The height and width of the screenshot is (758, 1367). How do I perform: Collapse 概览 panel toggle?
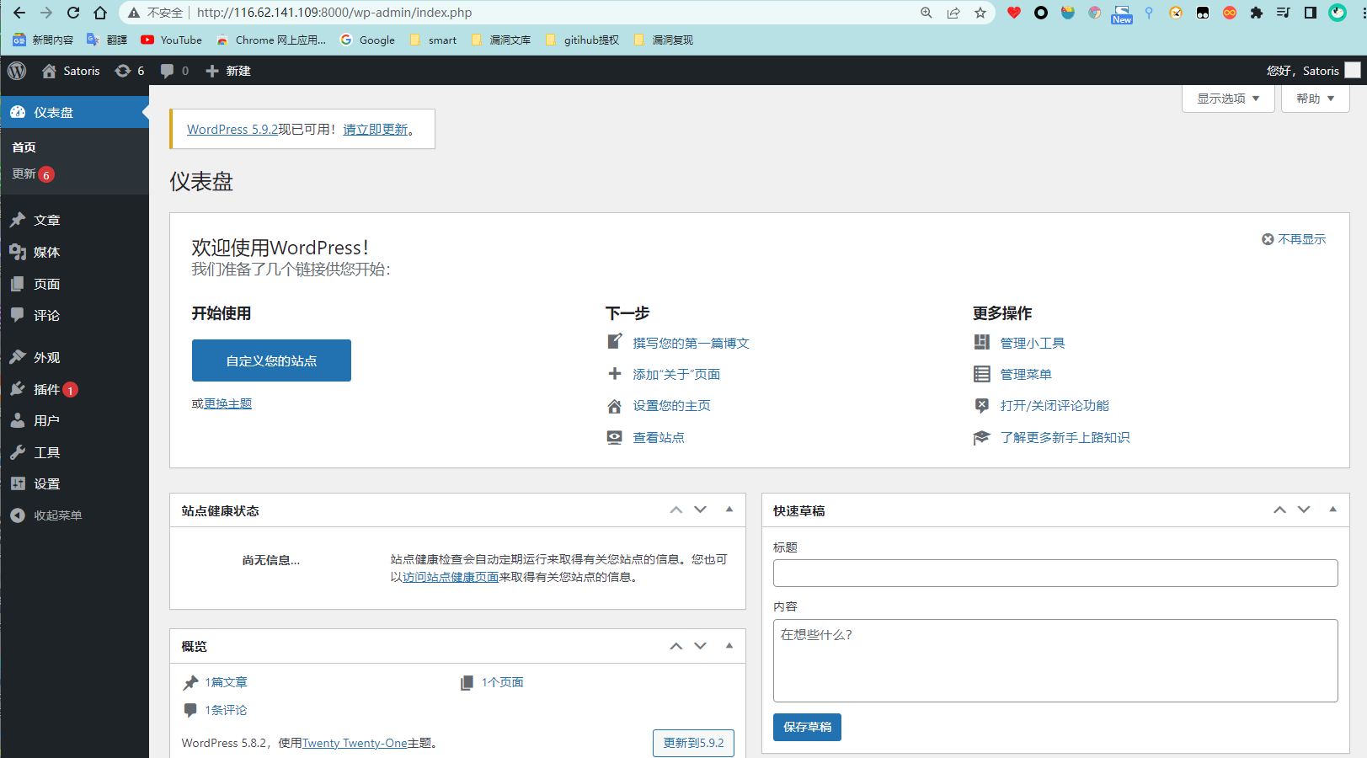tap(729, 646)
